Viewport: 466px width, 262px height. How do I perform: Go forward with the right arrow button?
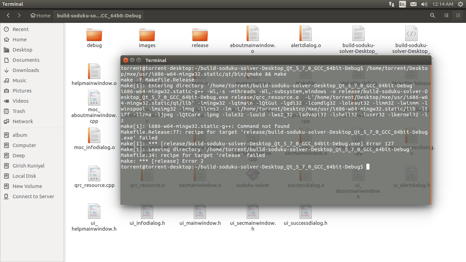click(x=19, y=15)
